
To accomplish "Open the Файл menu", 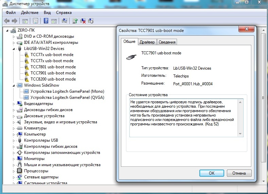I will tap(11, 13).
